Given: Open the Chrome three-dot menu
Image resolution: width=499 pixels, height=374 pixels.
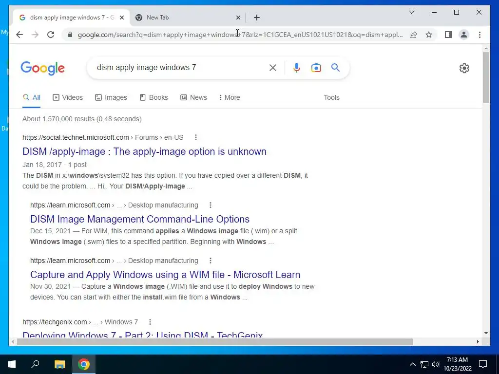Looking at the screenshot, I should 480,35.
